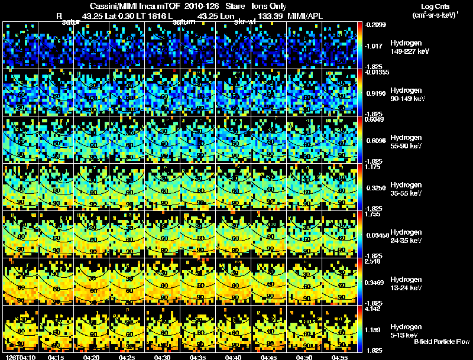Click the -0.2099 colorbar maximum value
This screenshot has height=360, width=473.
[x=375, y=25]
